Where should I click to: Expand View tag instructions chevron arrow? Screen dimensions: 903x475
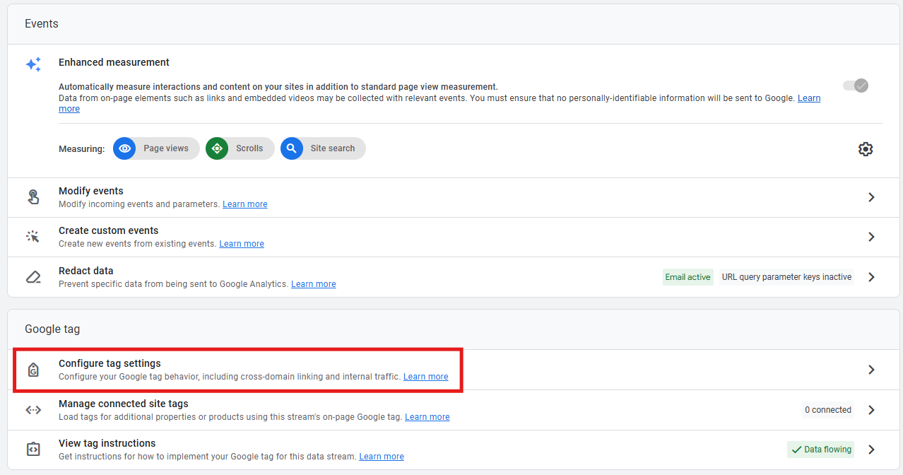click(871, 450)
